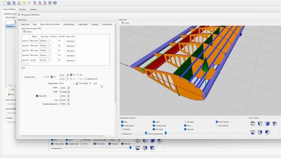Select first view preset in dialog's bottom row

coord(253,133)
